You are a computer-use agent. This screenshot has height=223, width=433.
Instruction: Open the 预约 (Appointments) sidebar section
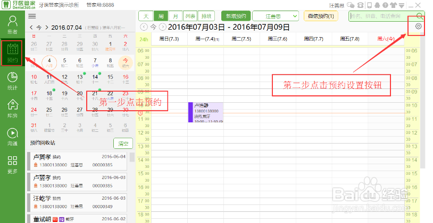pyautogui.click(x=12, y=53)
